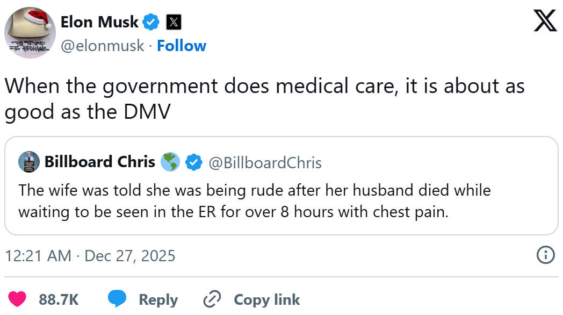Click the chain link icon
The image size is (563, 315).
click(x=213, y=299)
